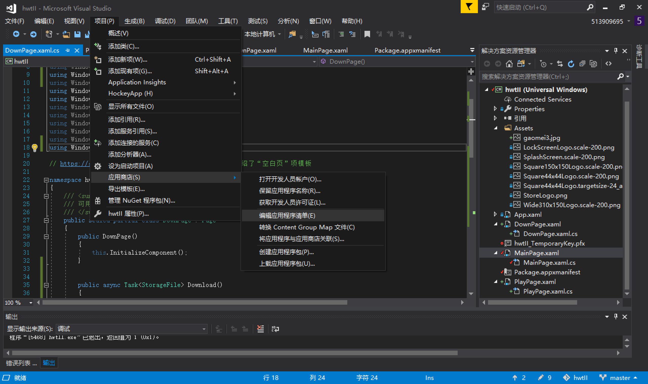Image resolution: width=648 pixels, height=384 pixels.
Task: Click the navigate forward arrow in main toolbar
Action: coord(33,34)
